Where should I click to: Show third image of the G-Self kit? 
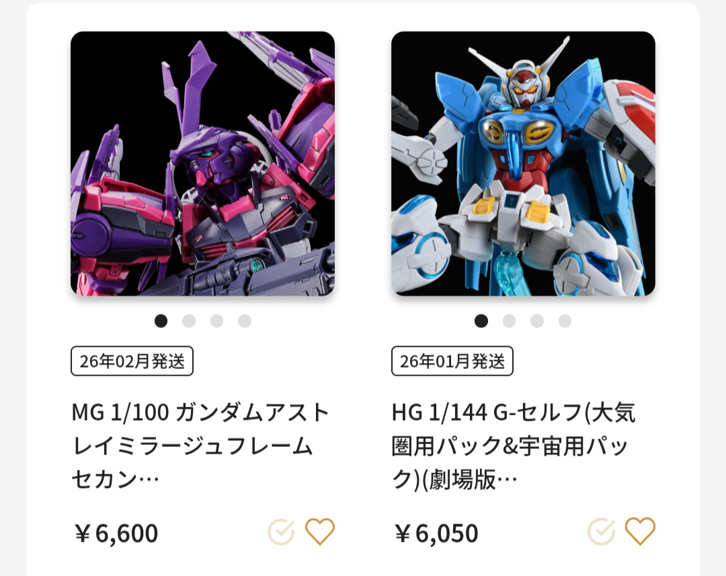point(537,321)
